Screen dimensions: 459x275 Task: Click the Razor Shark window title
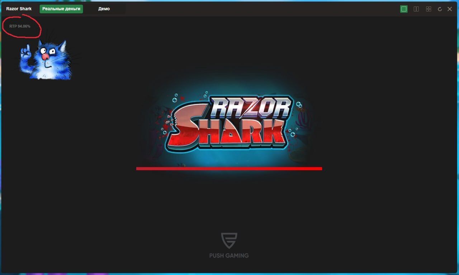pos(19,9)
